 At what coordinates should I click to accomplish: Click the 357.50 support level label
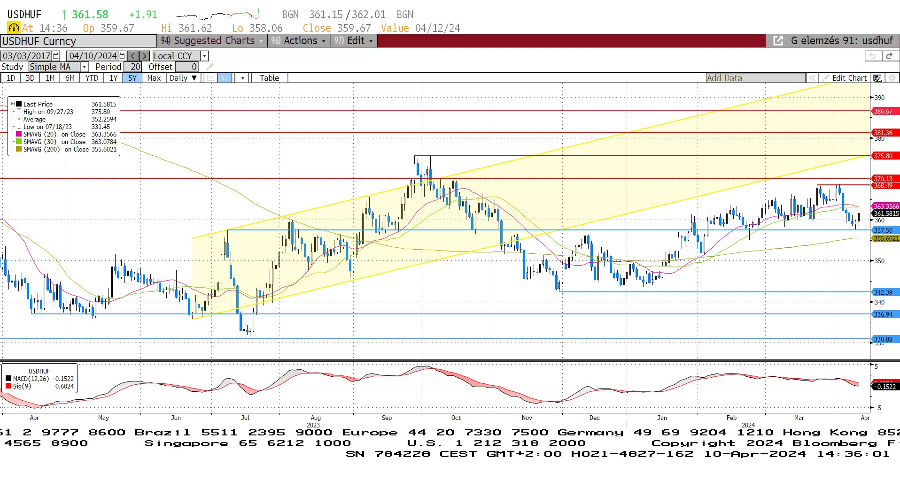(885, 230)
